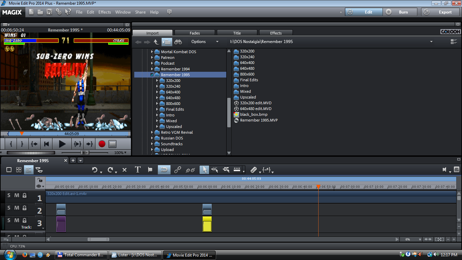This screenshot has width=462, height=260.
Task: Lock track 3
Action: point(24,220)
